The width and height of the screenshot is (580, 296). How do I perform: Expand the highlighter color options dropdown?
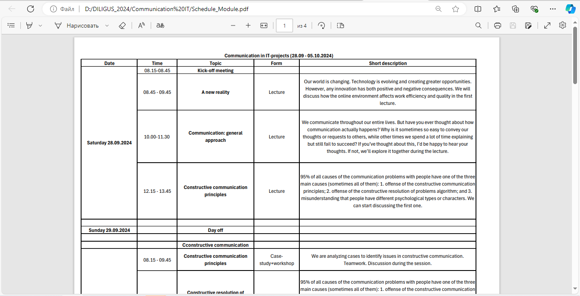coord(40,25)
